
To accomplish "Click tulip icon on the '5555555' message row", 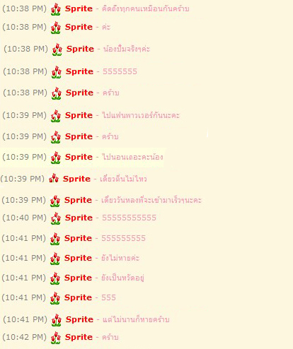I will (57, 72).
